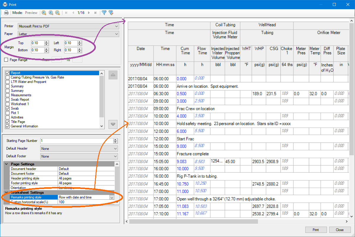355x237 pixels.
Task: Click 'Rig P-Tank in to tubing.' remark
Action: [197, 177]
